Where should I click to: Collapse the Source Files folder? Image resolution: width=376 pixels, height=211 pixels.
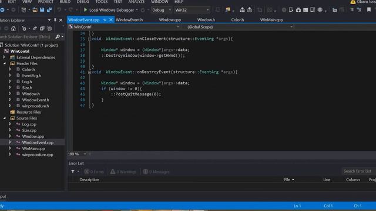coord(4,118)
